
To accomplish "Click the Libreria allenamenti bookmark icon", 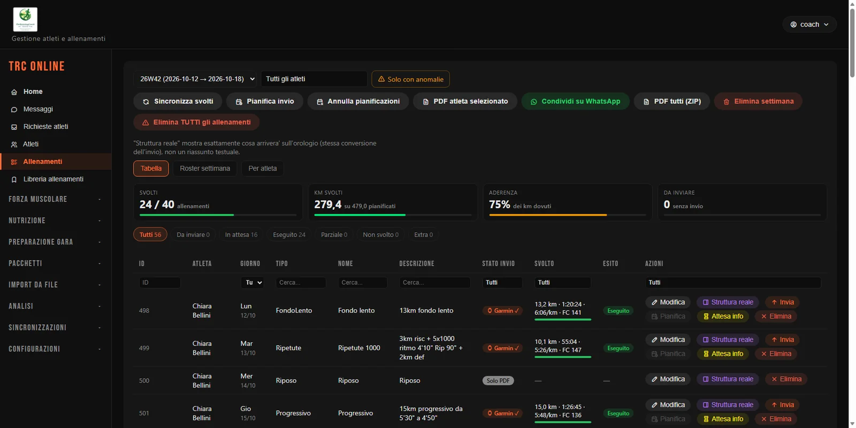I will tap(14, 180).
